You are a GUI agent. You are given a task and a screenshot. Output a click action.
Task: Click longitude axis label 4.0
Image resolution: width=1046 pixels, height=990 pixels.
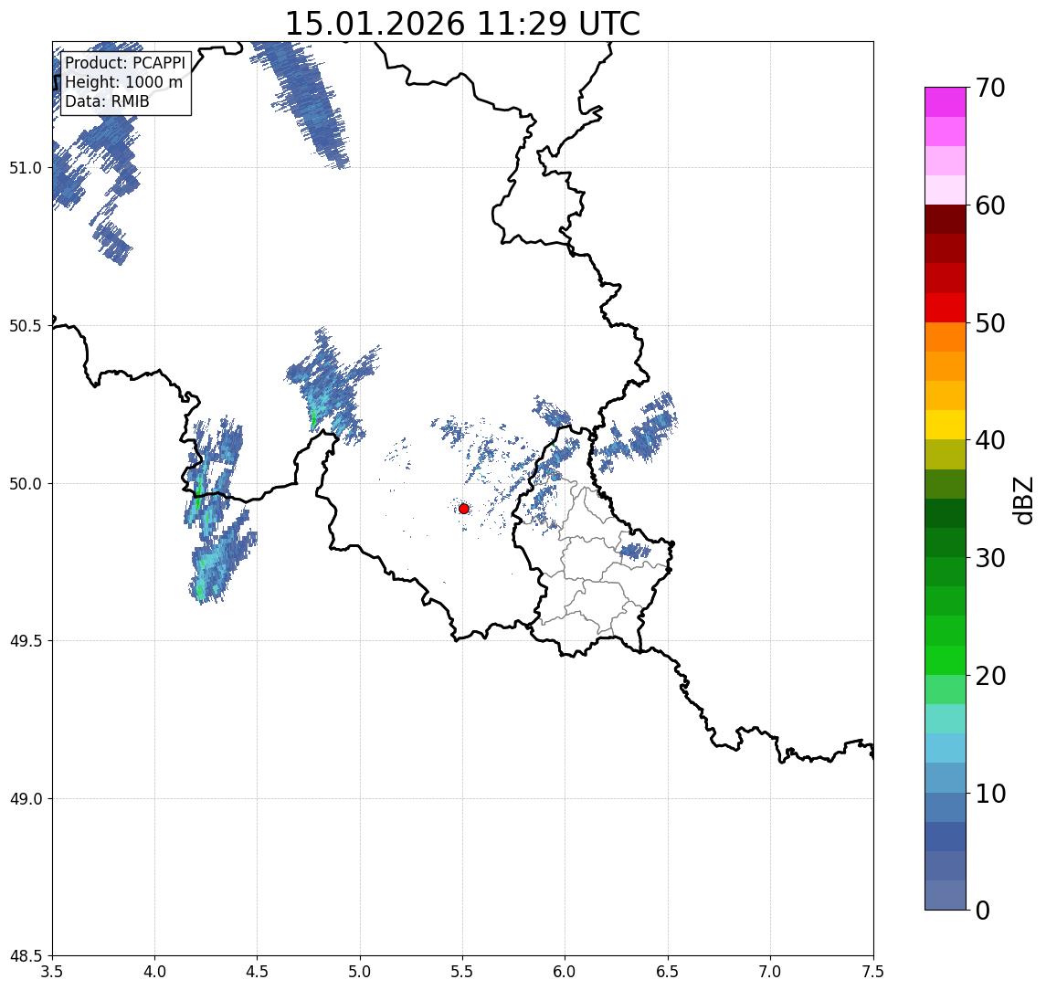[154, 972]
